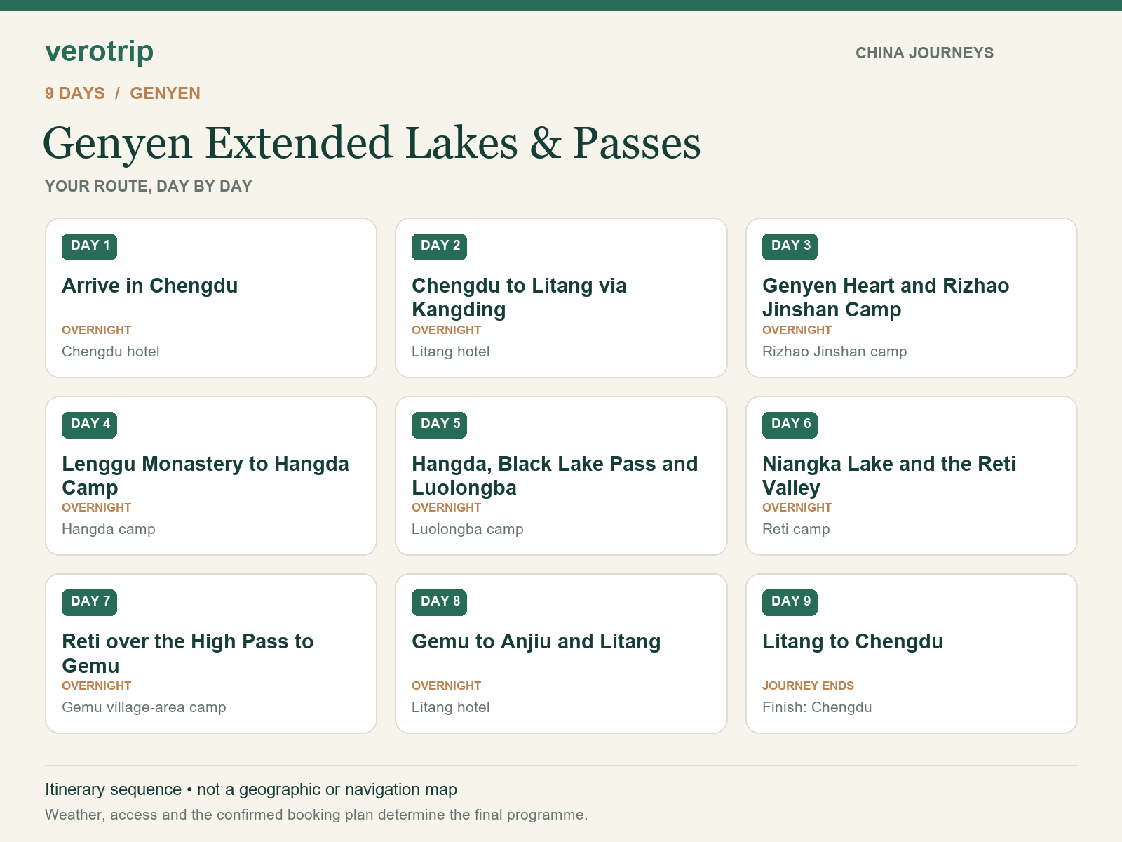Click the 'Rizhao Jinshan camp' overnight text

(834, 352)
